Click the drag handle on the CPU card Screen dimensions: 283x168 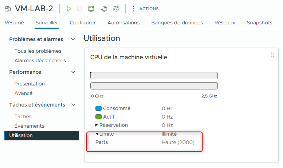point(272,55)
